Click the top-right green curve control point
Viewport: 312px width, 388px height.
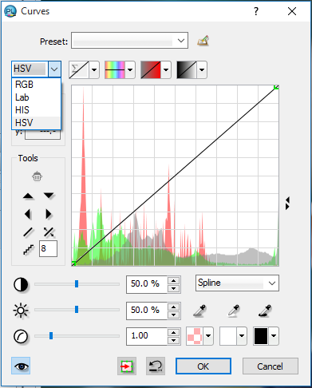276,87
